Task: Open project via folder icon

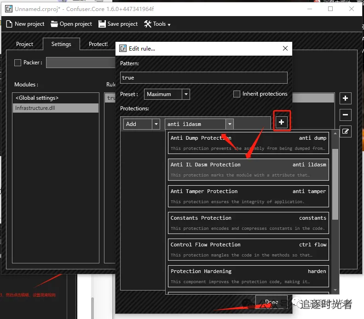Action: click(x=54, y=24)
